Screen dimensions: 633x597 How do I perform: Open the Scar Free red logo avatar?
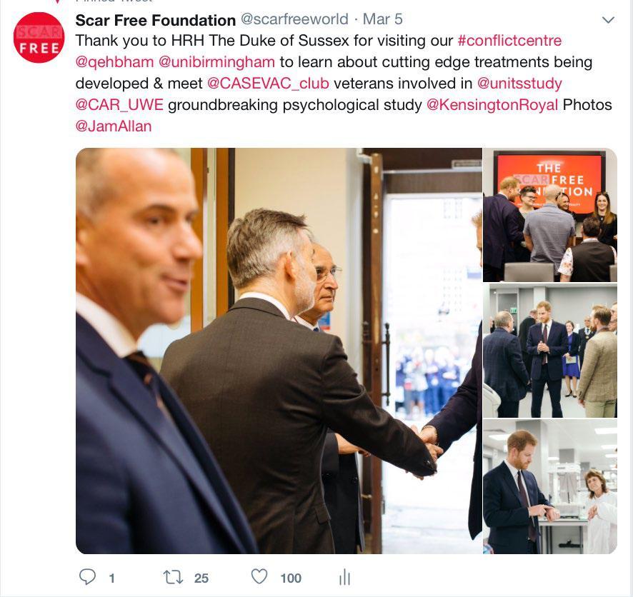point(39,38)
